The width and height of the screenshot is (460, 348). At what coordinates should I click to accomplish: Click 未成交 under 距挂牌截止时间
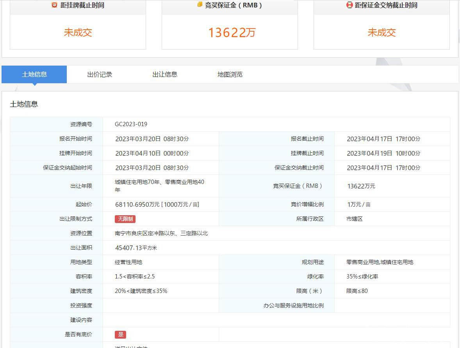coord(78,32)
